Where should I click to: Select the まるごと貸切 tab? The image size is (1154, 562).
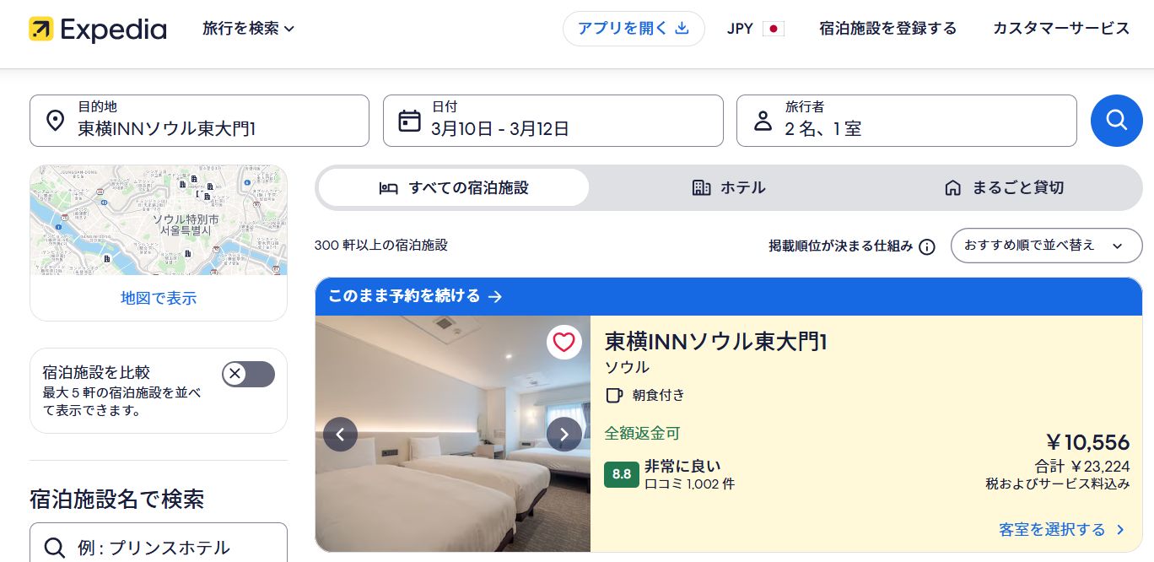pyautogui.click(x=1003, y=187)
